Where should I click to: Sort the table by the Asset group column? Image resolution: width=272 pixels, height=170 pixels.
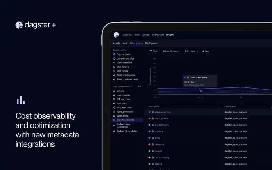tap(220, 107)
